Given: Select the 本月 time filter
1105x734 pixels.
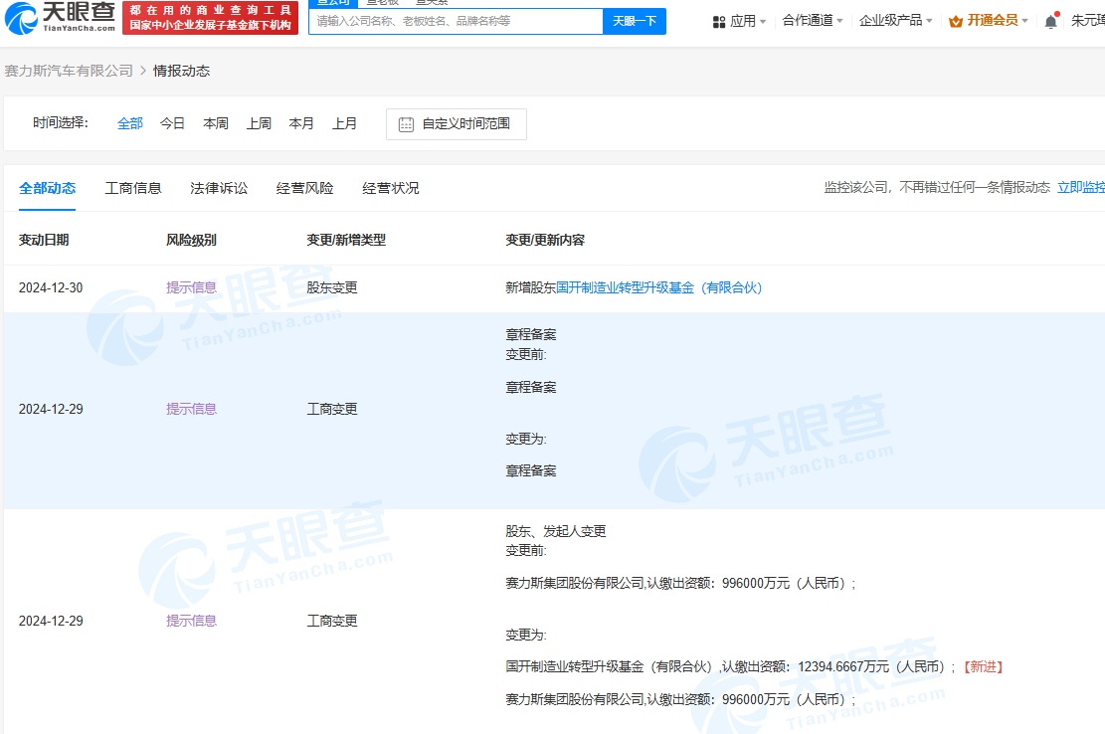Looking at the screenshot, I should click(x=300, y=122).
